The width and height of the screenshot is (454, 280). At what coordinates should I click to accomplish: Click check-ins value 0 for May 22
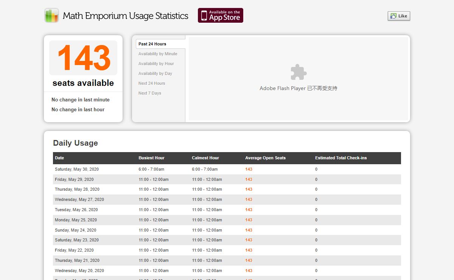pos(316,250)
